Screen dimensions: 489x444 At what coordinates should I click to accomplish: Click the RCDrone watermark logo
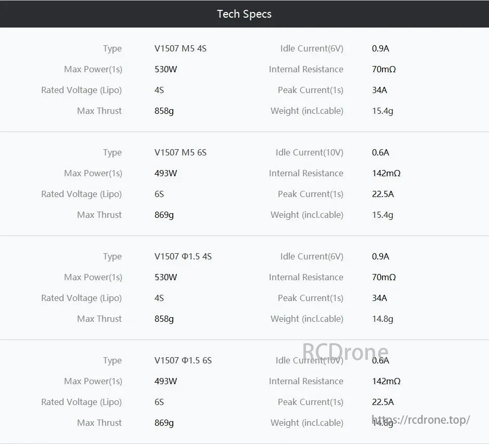pyautogui.click(x=345, y=353)
